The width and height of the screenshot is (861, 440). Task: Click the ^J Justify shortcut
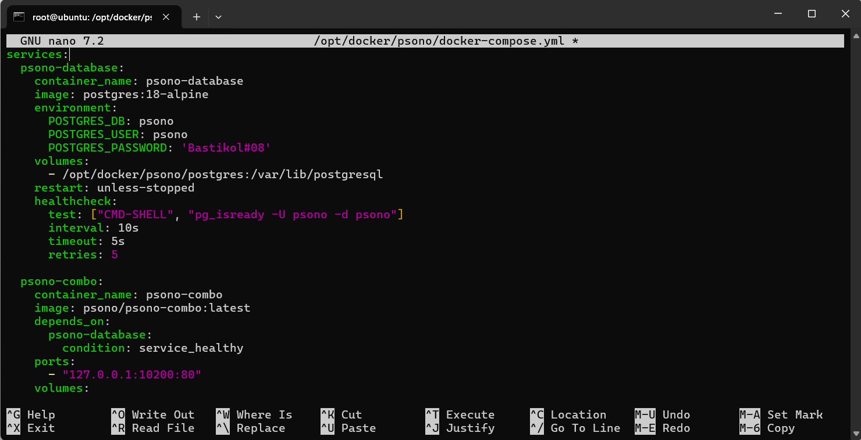coord(460,428)
